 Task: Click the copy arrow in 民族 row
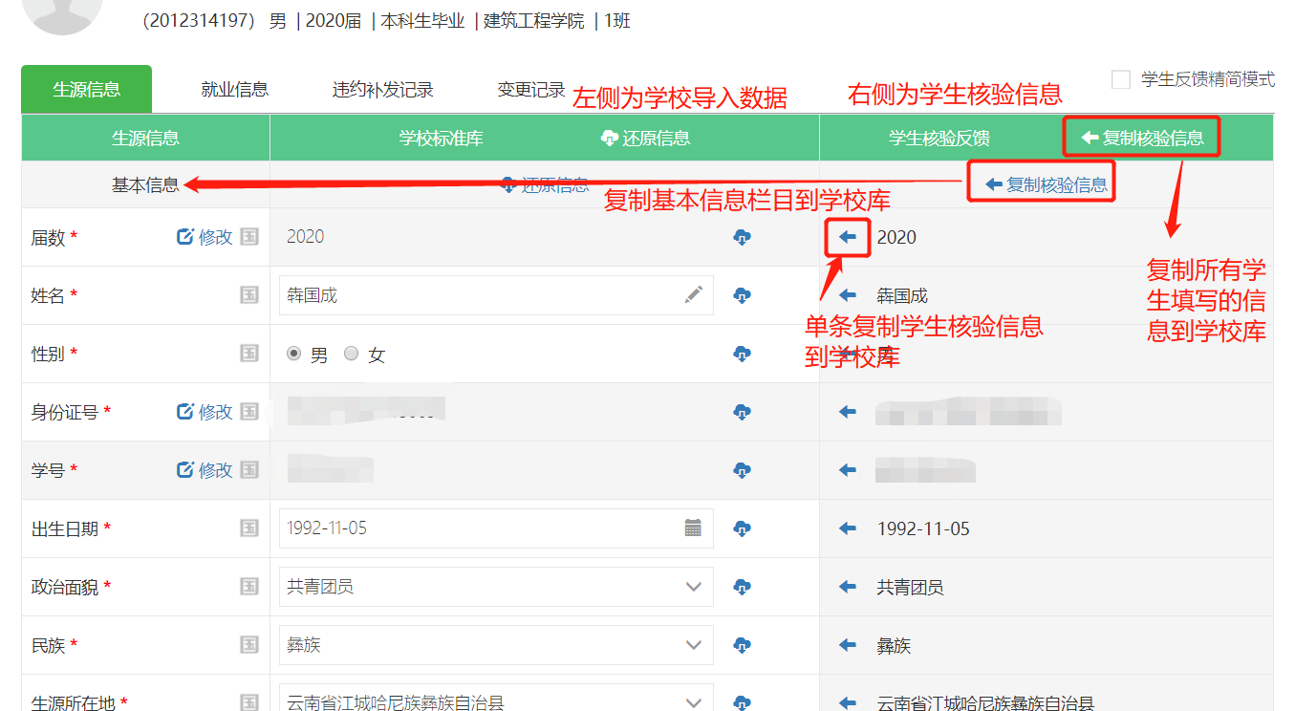847,645
